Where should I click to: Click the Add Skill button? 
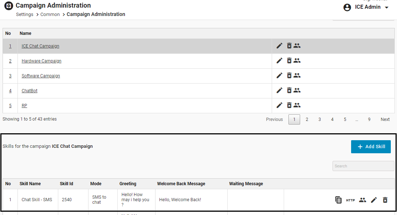point(371,147)
